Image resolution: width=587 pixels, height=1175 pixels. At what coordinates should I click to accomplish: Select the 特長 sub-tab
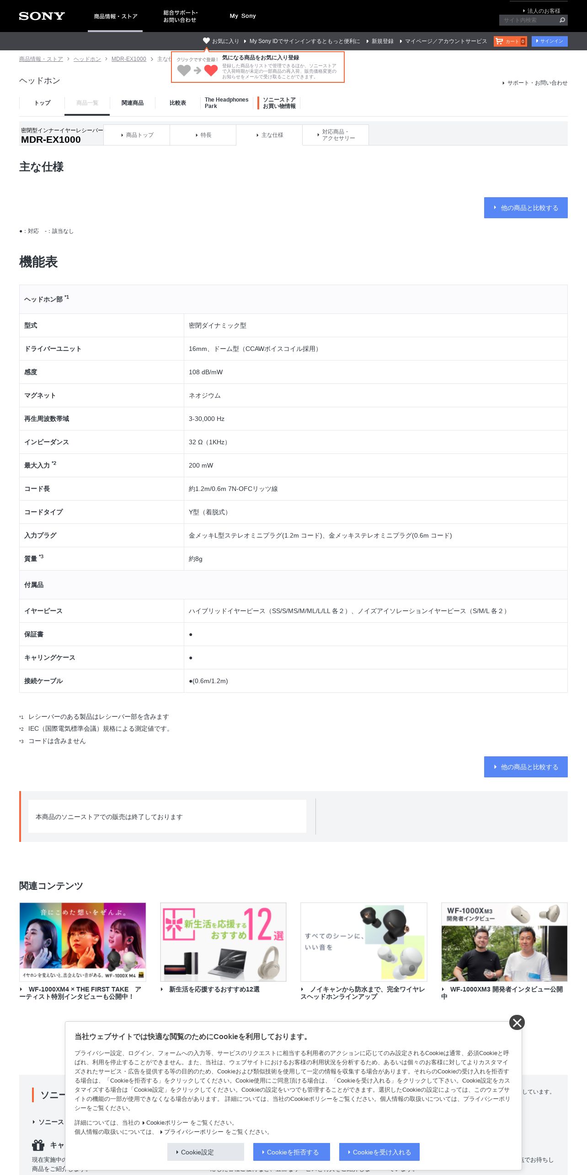(203, 135)
